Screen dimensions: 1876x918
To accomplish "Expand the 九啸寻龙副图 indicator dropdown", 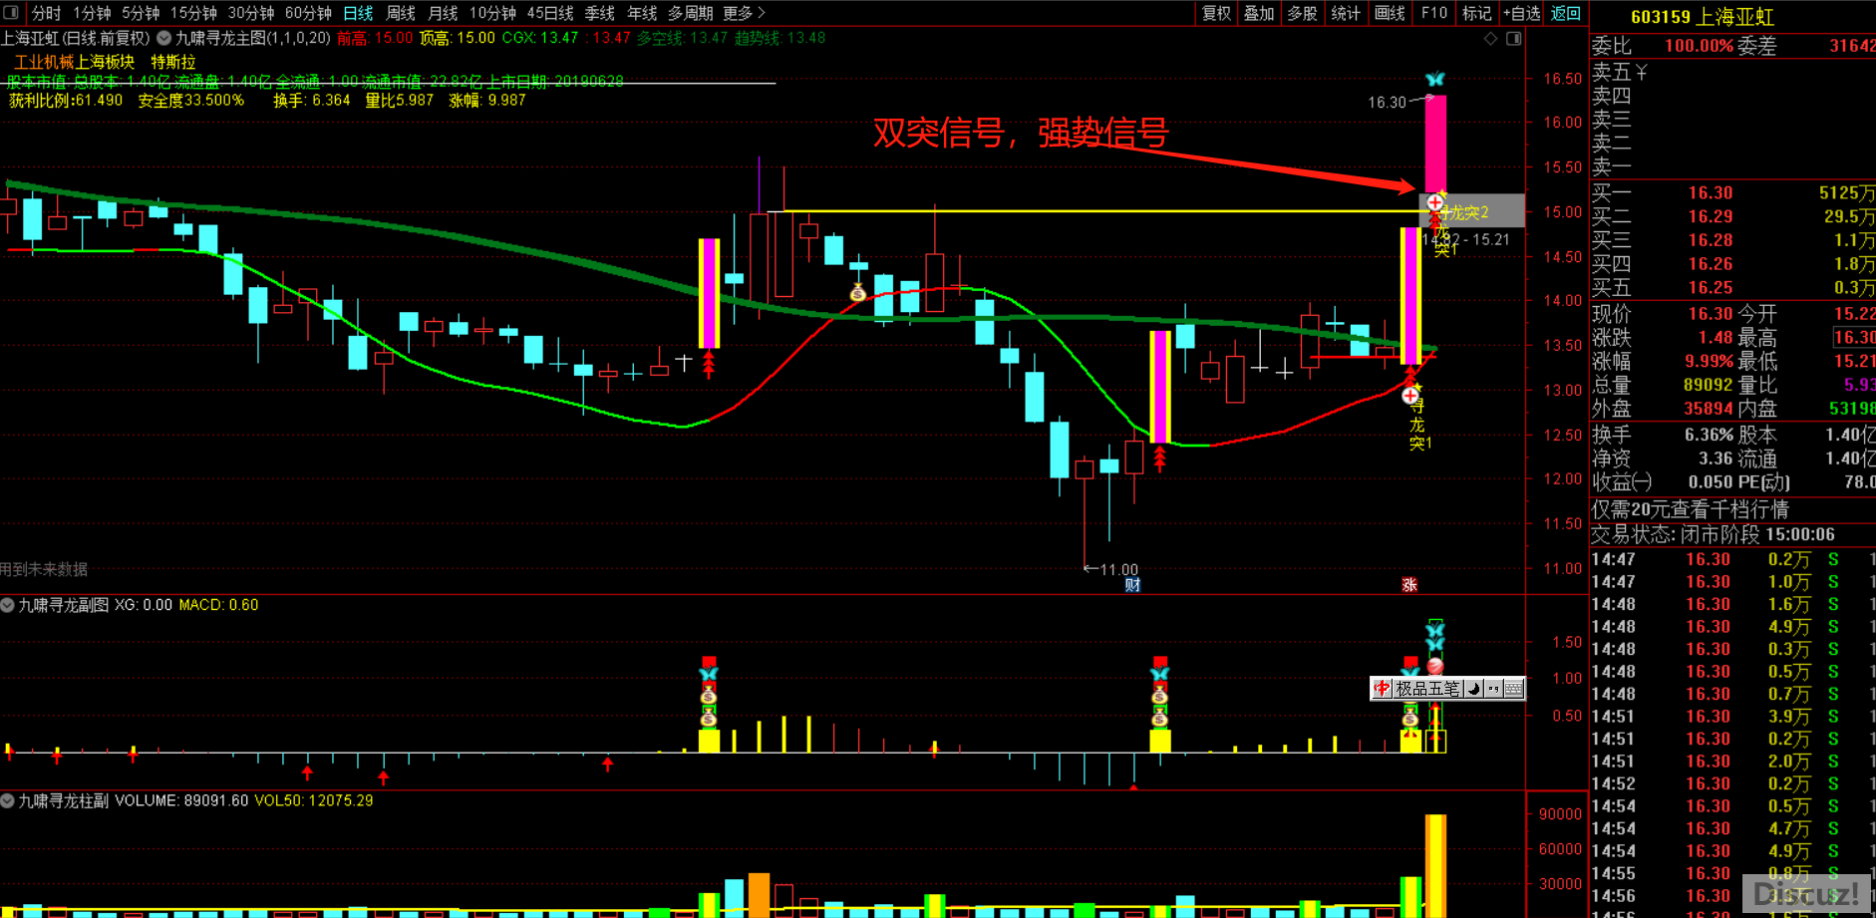I will point(8,605).
